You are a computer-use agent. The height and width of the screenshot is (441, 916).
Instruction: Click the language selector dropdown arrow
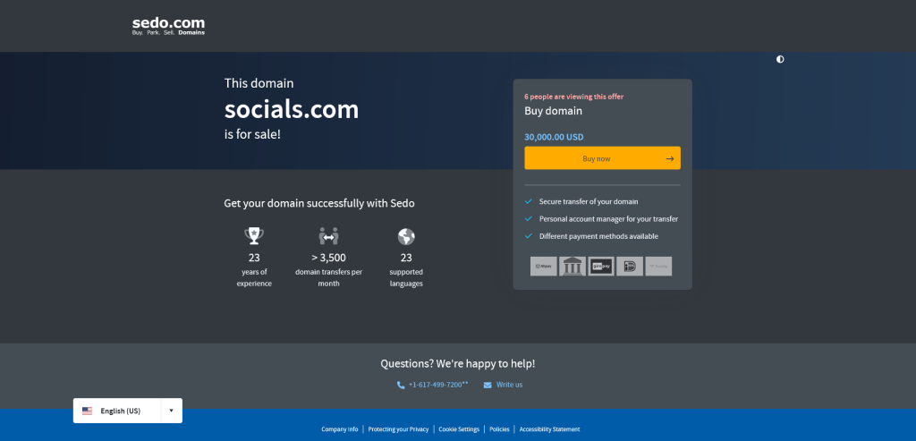click(x=171, y=411)
